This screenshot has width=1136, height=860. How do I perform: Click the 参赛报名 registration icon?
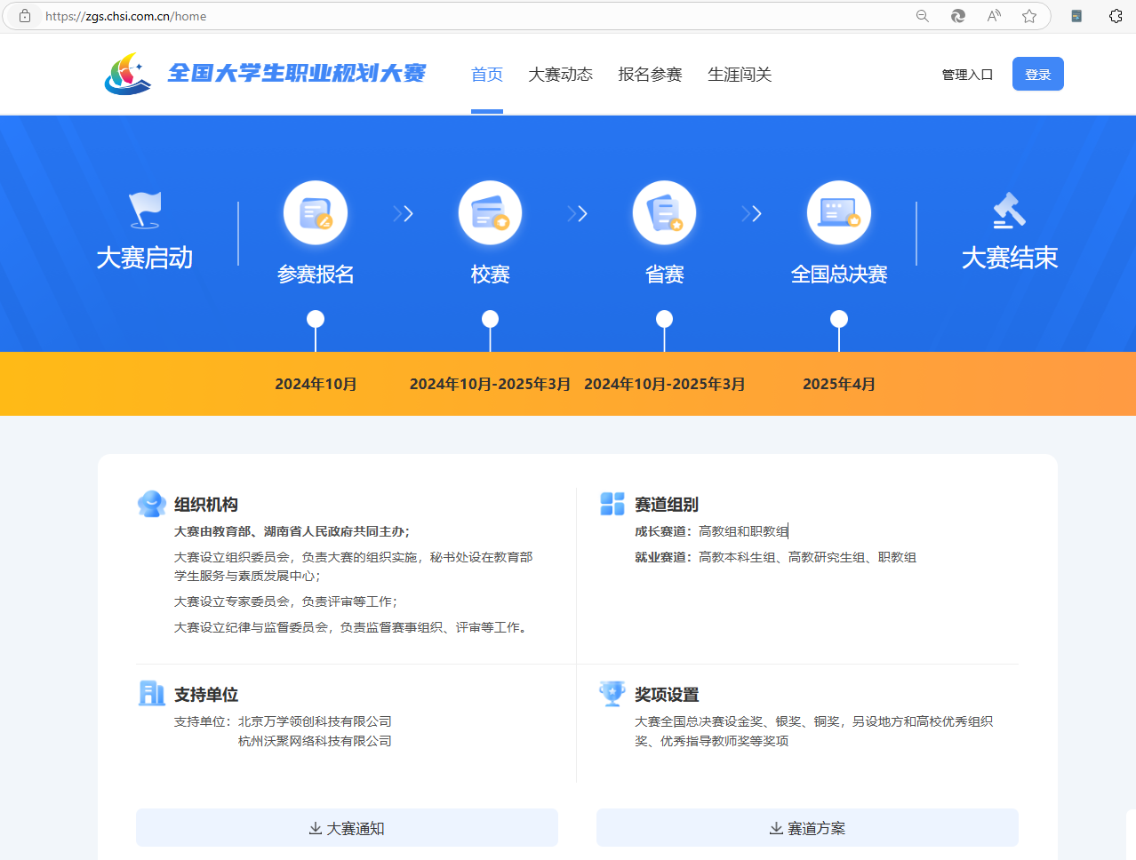[316, 212]
